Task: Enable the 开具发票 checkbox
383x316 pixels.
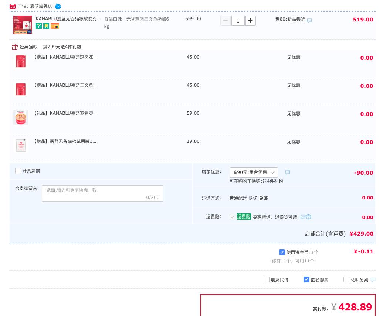Action: tap(18, 171)
